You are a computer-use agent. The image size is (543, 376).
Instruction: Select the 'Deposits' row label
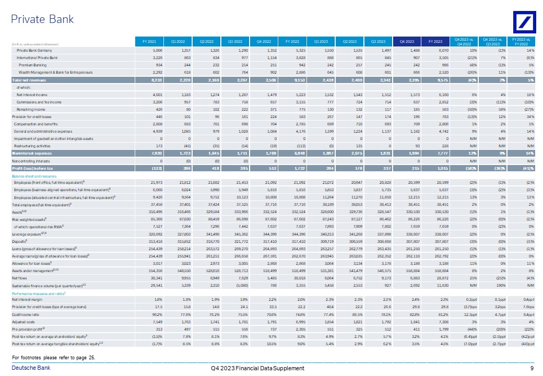(x=20, y=241)
